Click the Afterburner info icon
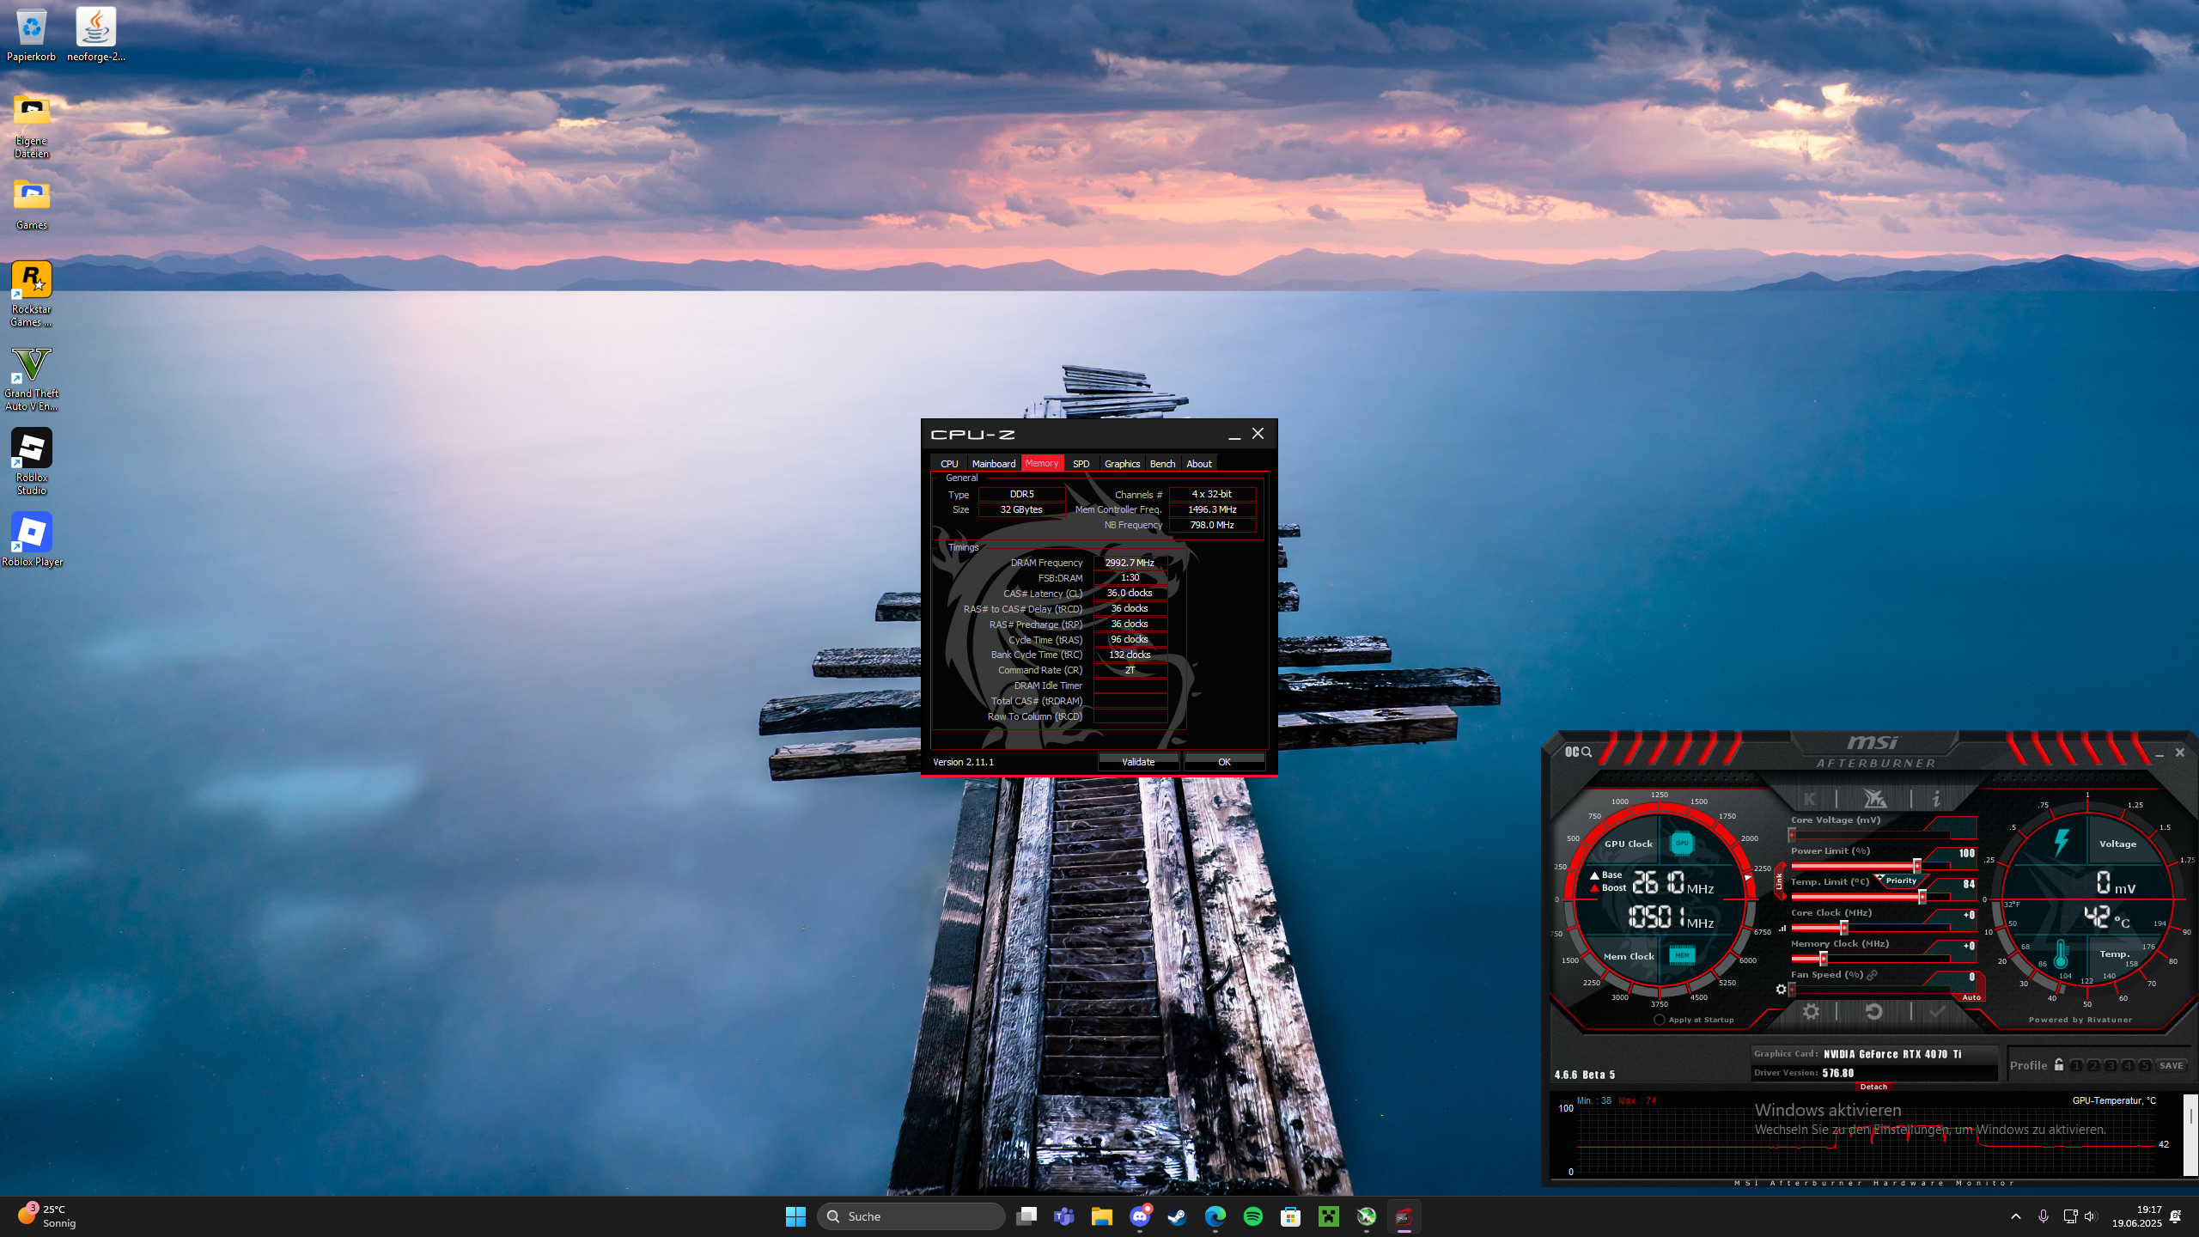Viewport: 2199px width, 1237px height. click(x=1936, y=799)
